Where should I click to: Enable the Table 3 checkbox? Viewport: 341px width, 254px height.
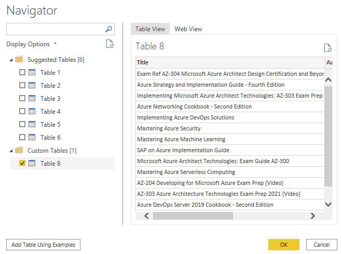(22, 98)
